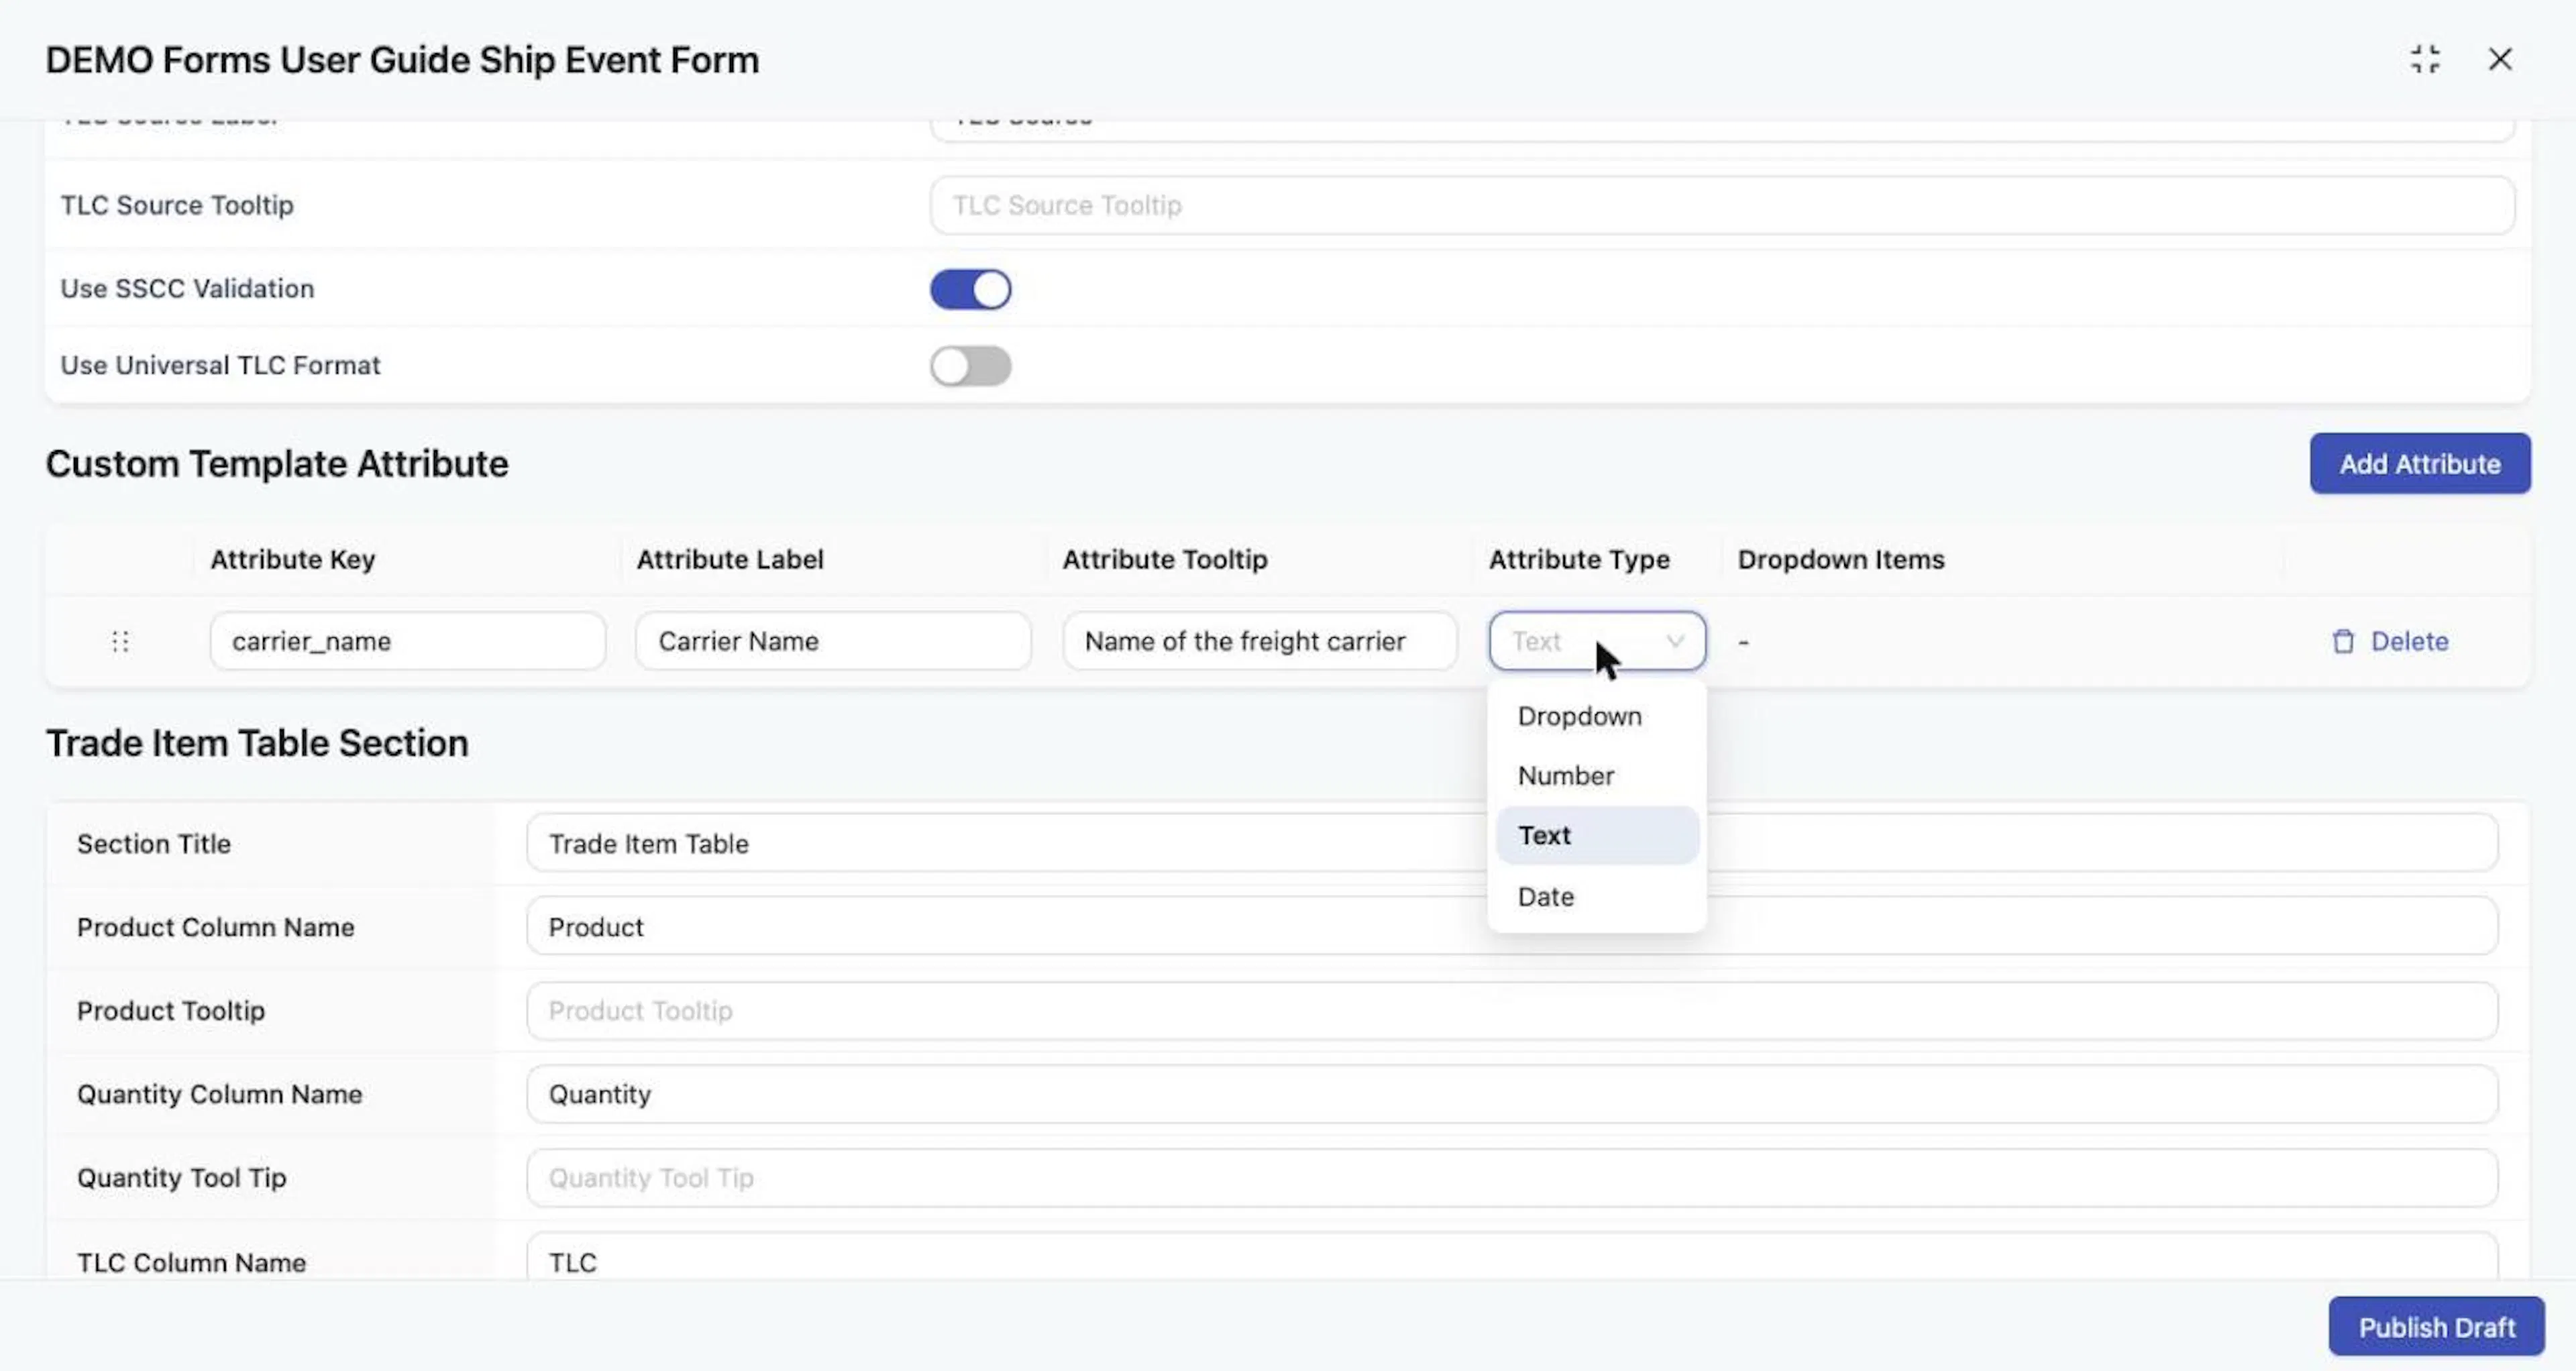Click the Quantity Column Name input field
This screenshot has width=2576, height=1371.
(1512, 1094)
